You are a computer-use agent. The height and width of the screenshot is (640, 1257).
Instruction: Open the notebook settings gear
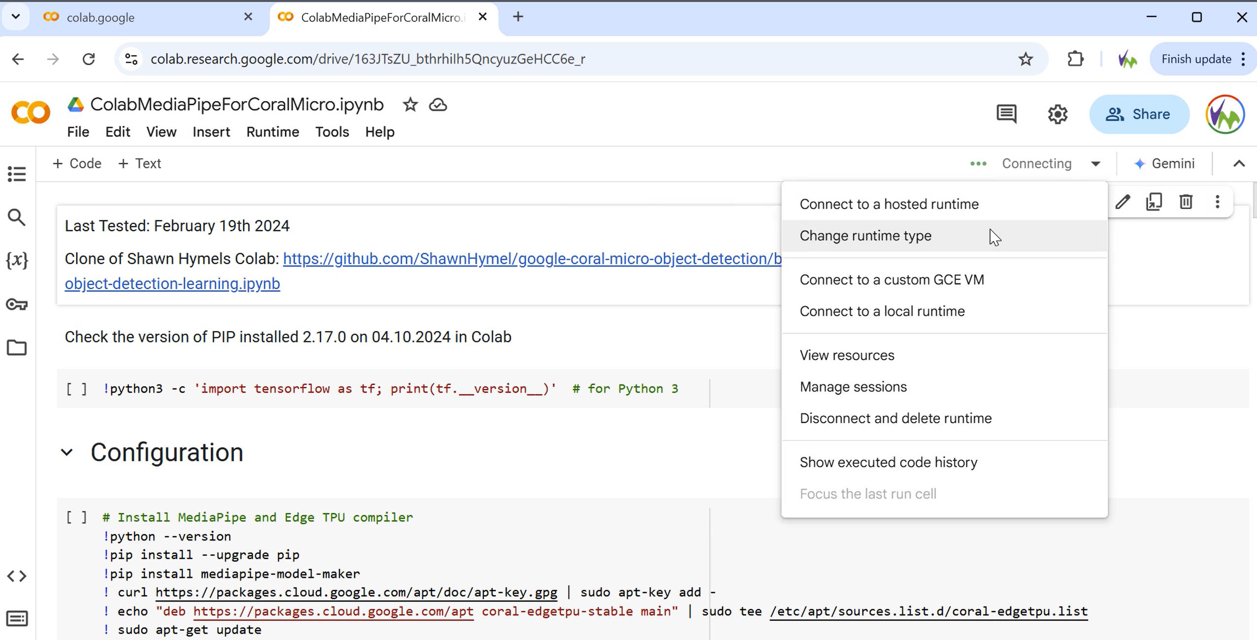[1057, 114]
